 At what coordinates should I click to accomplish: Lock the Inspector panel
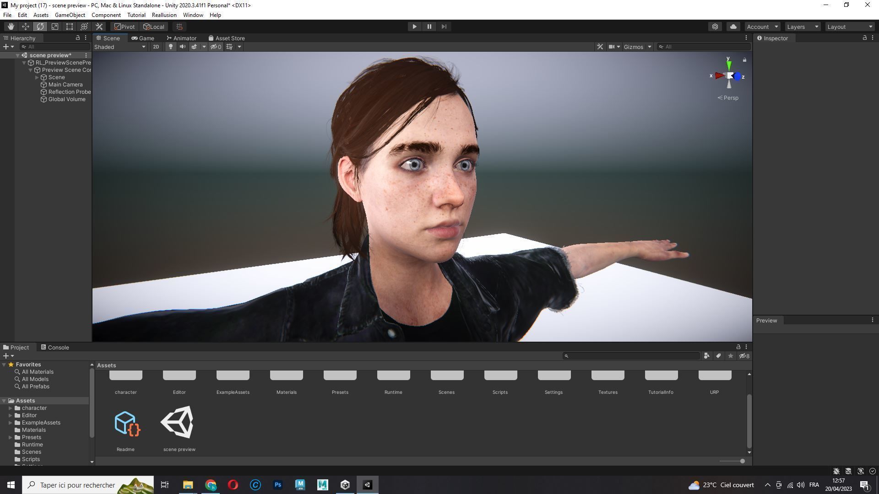click(864, 38)
